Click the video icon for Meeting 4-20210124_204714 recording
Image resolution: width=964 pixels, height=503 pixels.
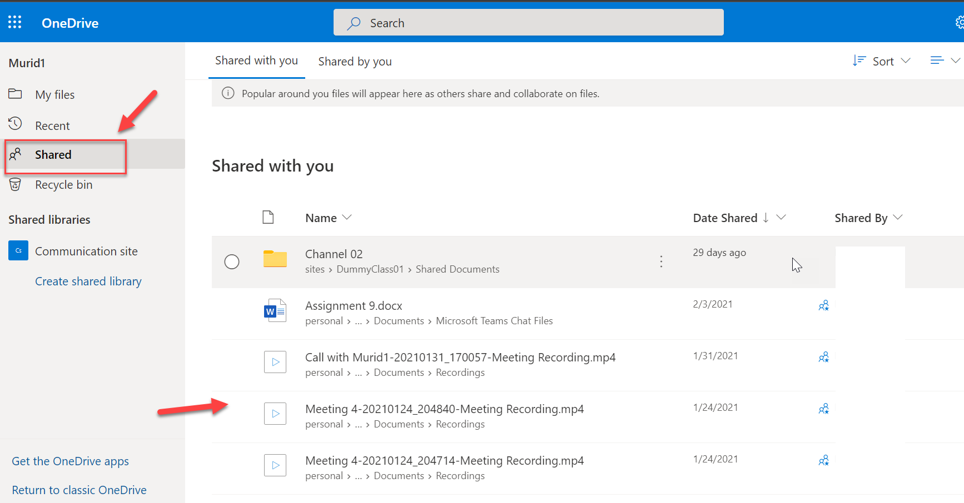(275, 465)
